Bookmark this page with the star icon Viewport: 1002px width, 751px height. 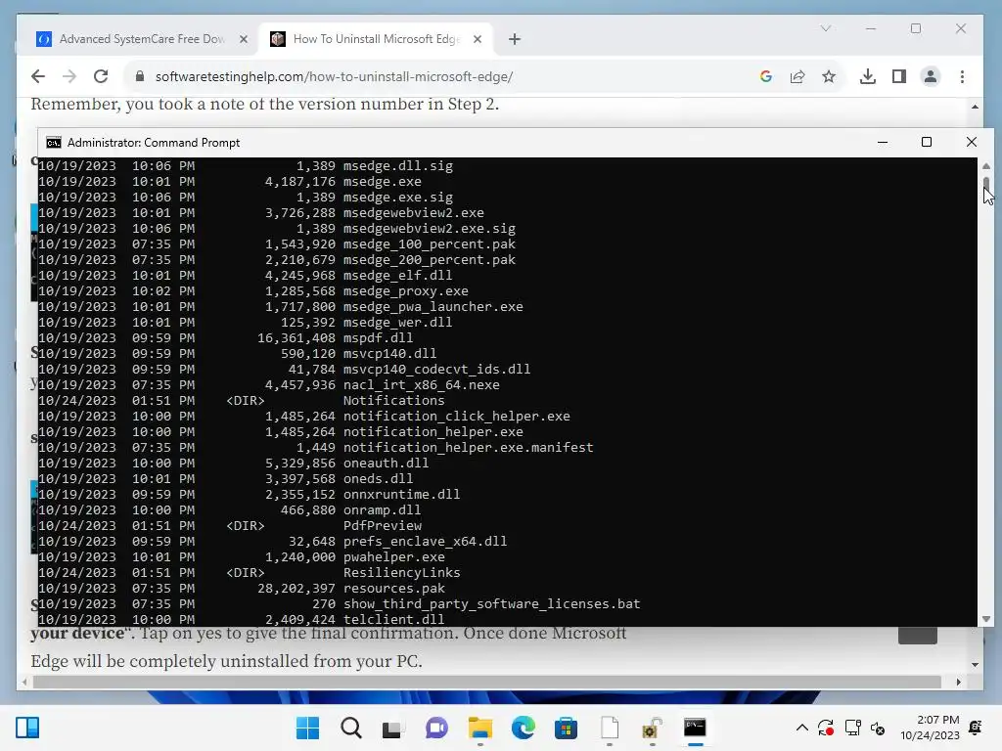pos(829,76)
